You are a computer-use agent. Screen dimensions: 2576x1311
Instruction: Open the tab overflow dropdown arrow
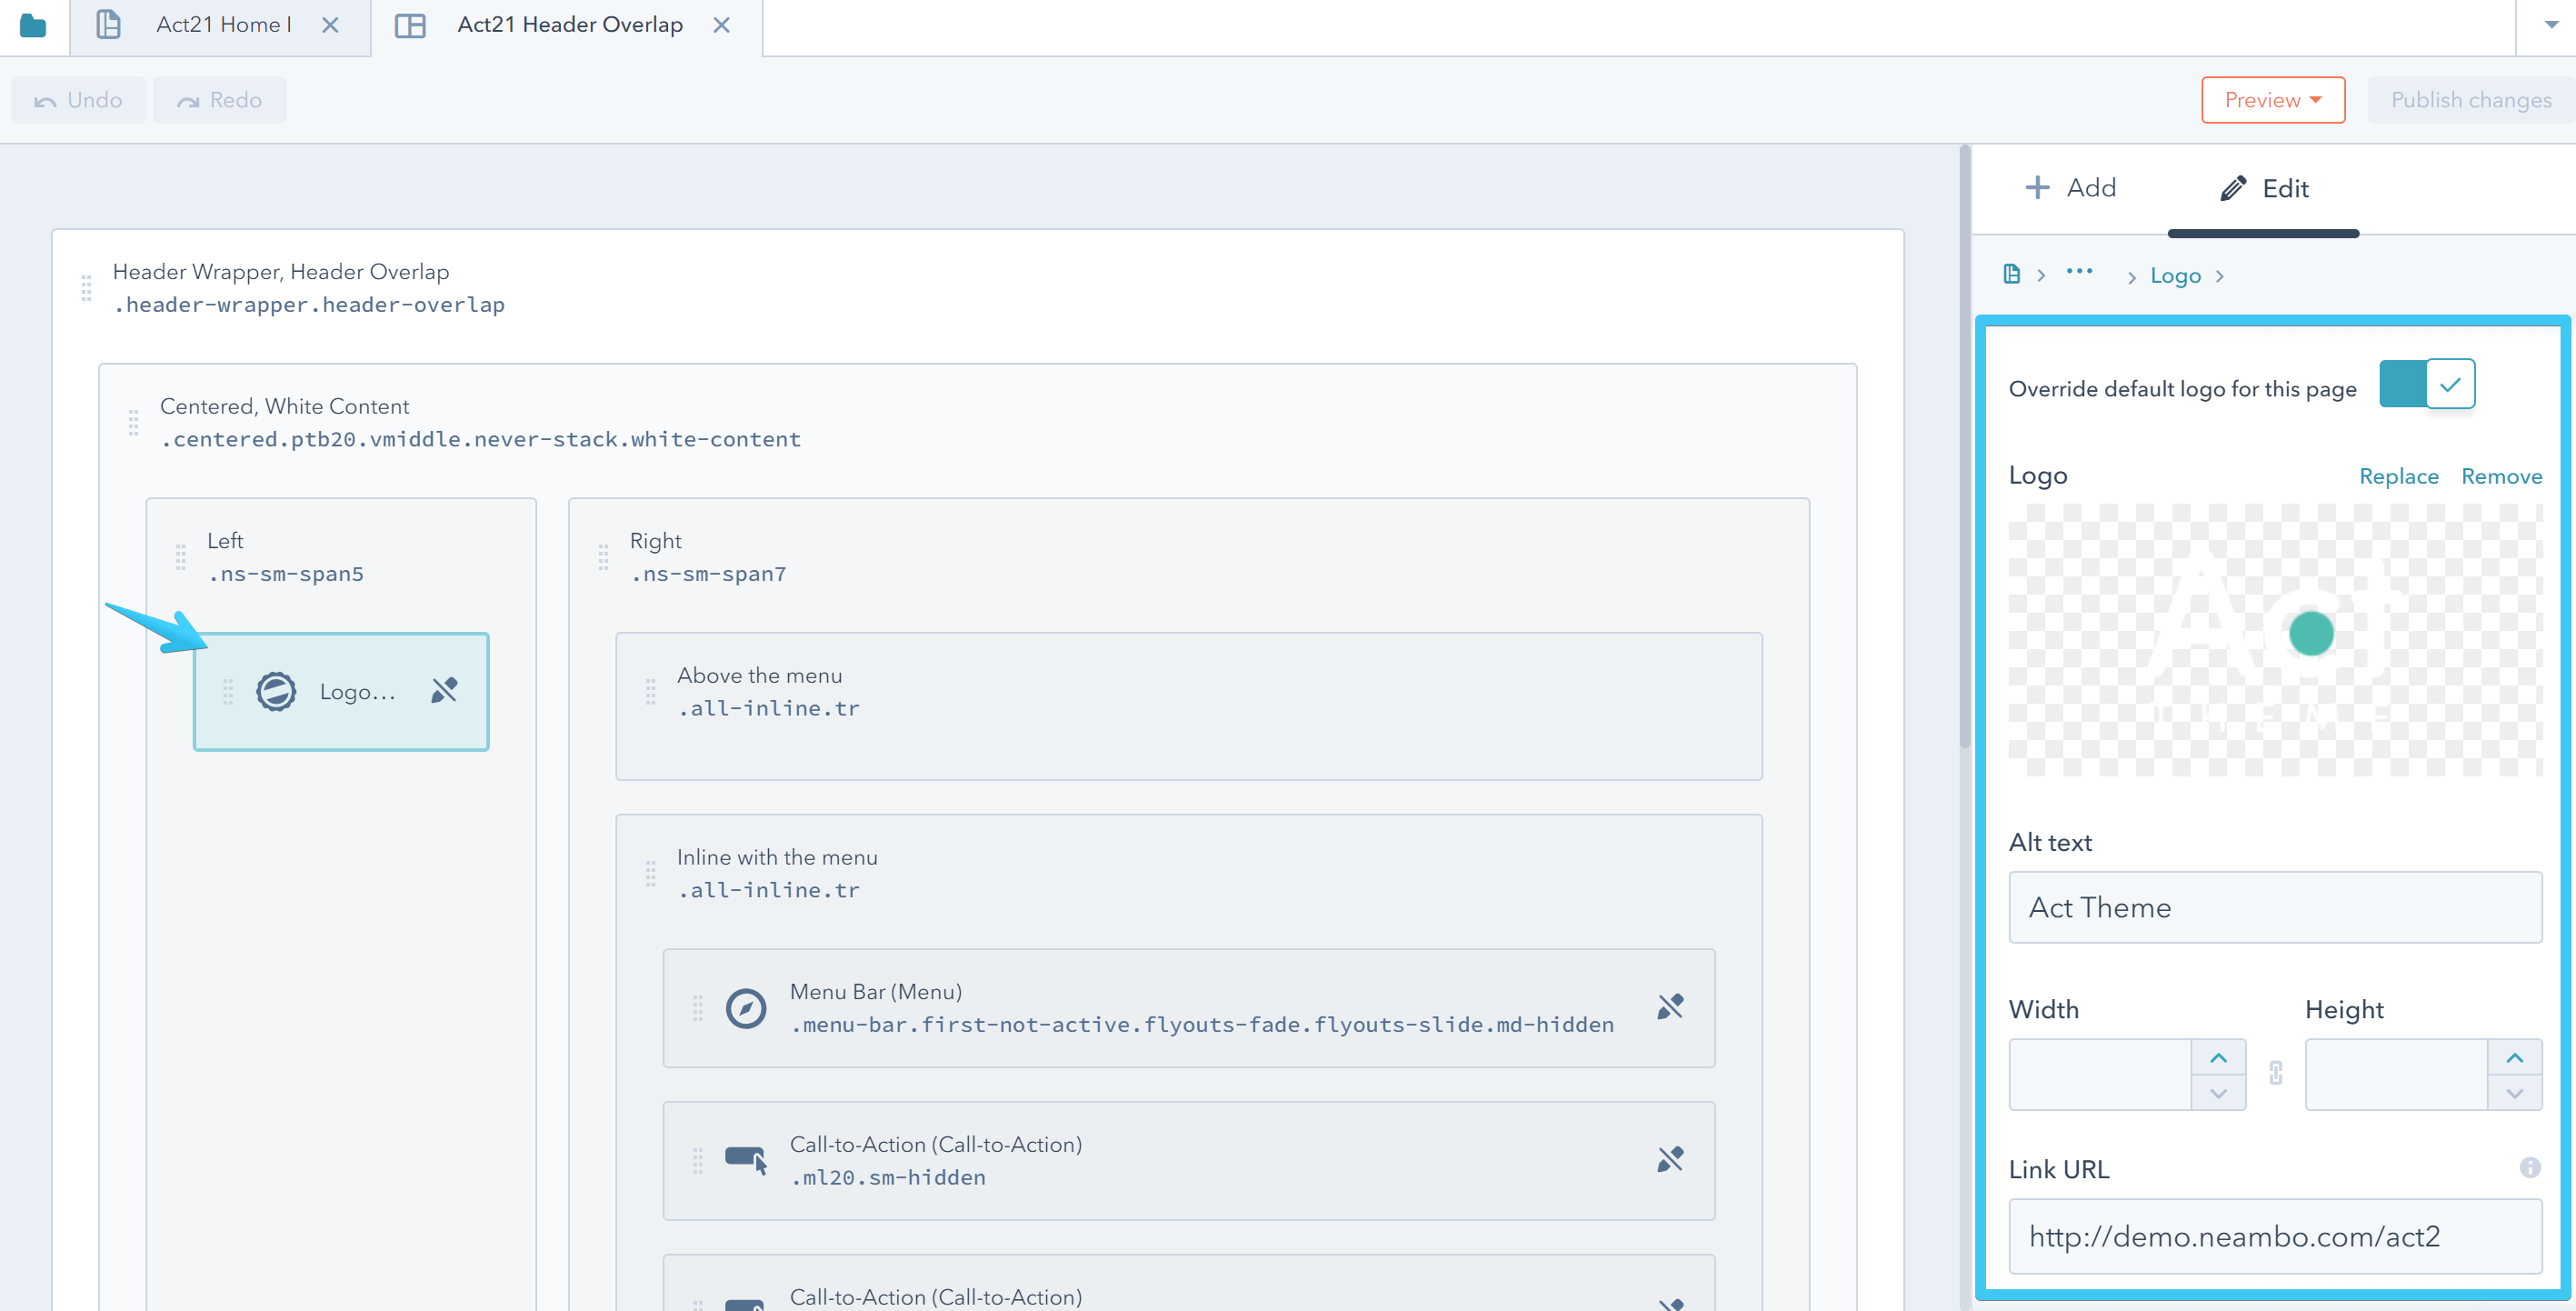point(2551,25)
